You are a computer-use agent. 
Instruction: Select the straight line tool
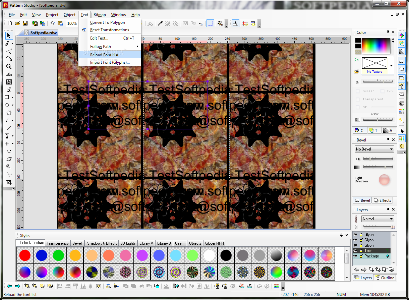[x=9, y=128]
